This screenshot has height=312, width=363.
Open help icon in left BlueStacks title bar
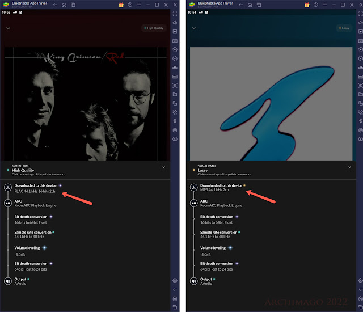130,5
